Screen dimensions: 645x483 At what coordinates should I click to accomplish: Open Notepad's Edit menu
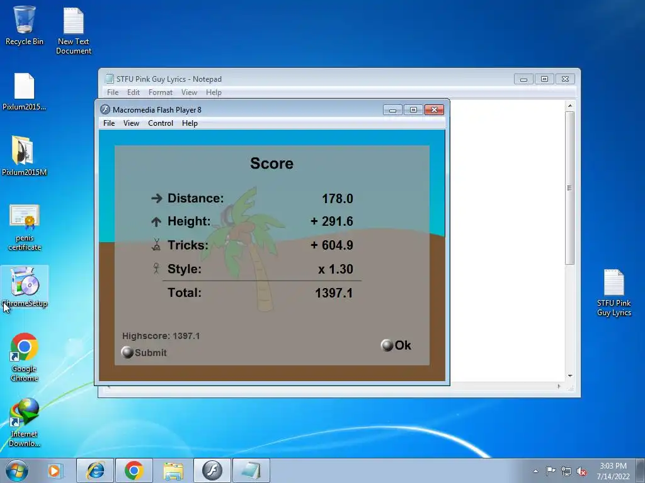(134, 92)
